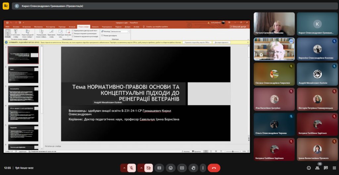Unmute the microphone in the call bar
339x175 pixels.
(x=131, y=168)
